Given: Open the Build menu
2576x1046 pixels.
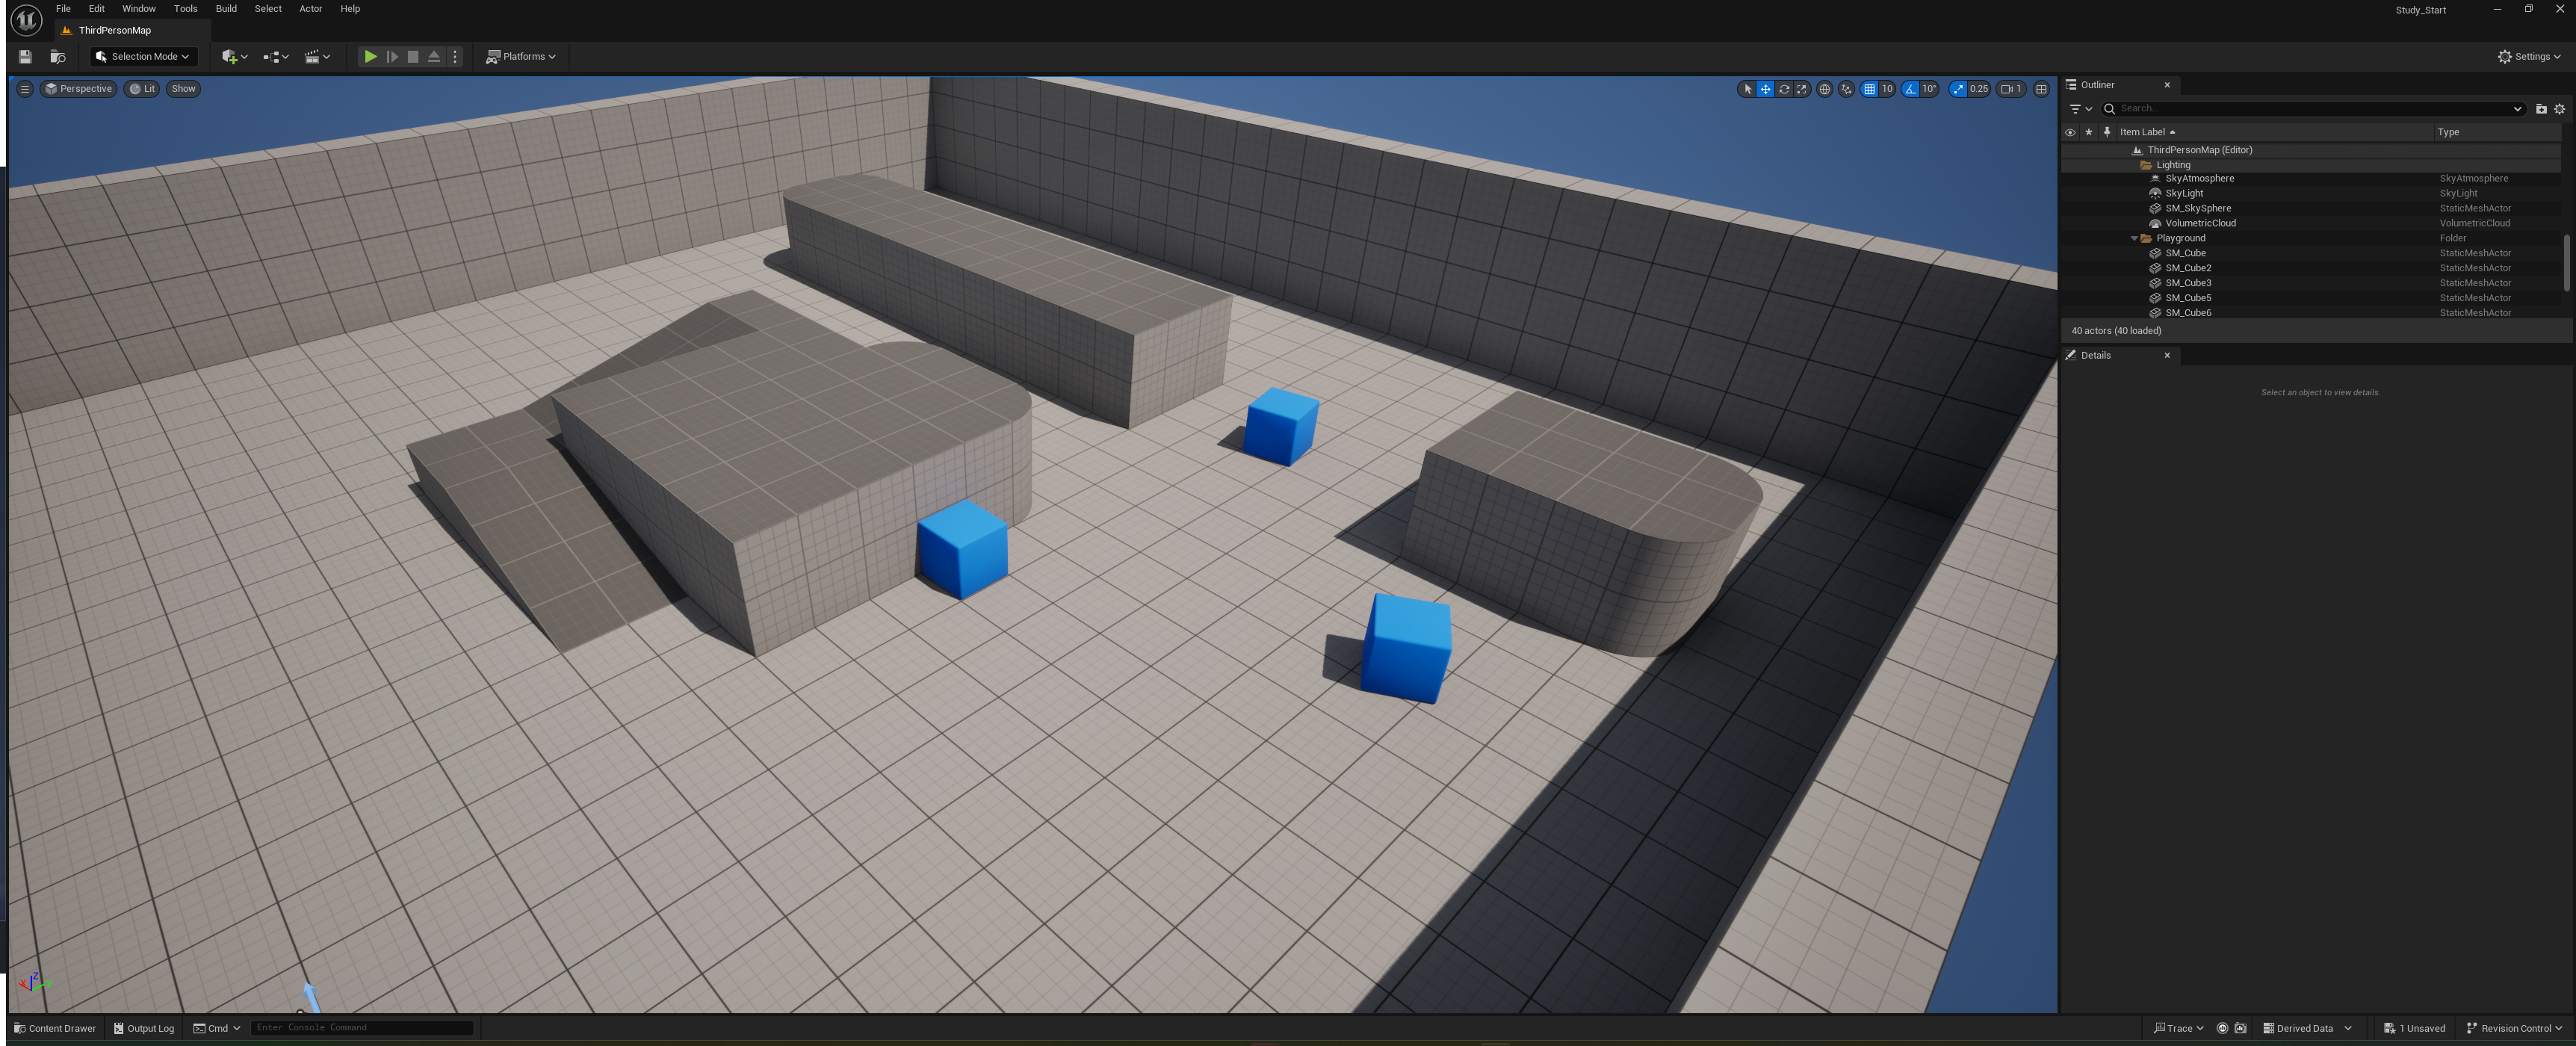Looking at the screenshot, I should pos(226,9).
